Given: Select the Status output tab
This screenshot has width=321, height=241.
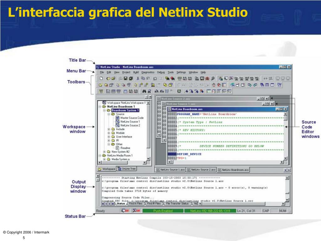Looking at the screenshot, I should (121, 203).
